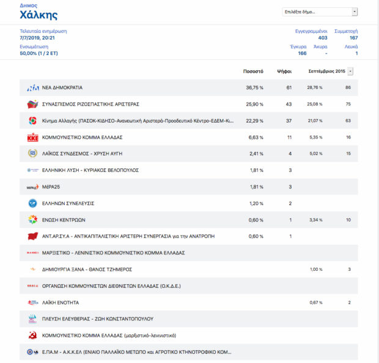
Task: Click the Ε.ΠΑ.Μ - Α.Κ.Κ.ΕΛ logo
Action: tap(32, 352)
